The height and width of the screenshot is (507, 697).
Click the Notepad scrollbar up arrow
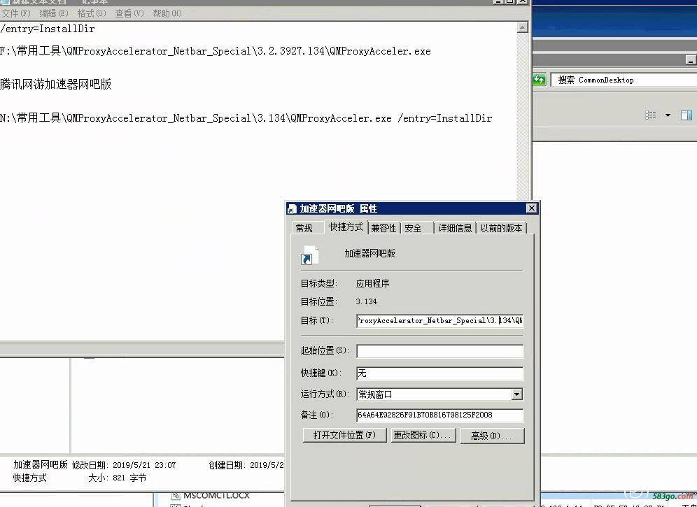522,27
